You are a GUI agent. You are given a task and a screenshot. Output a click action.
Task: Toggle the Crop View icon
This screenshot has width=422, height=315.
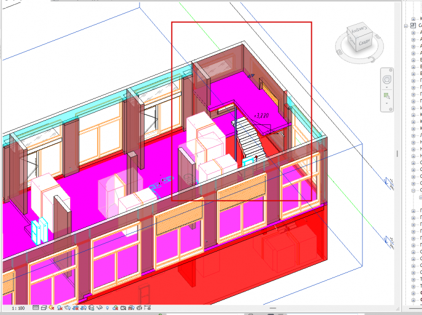click(x=76, y=308)
